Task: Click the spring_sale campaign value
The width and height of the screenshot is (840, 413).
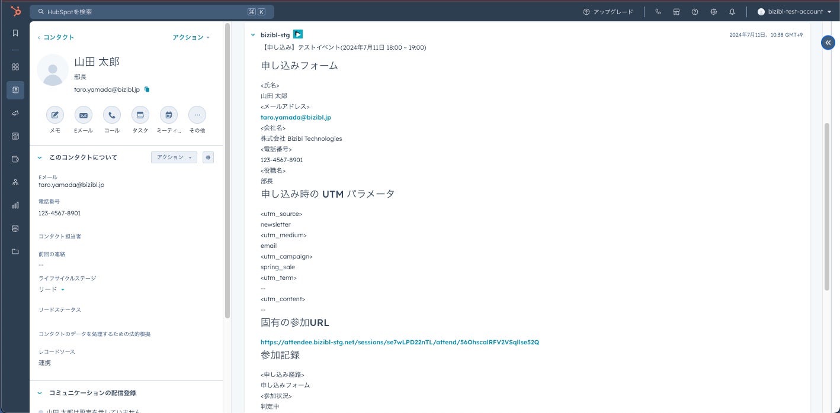Action: pos(277,267)
